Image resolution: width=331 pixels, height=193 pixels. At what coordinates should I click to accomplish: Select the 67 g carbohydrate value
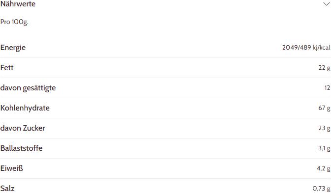tap(324, 108)
